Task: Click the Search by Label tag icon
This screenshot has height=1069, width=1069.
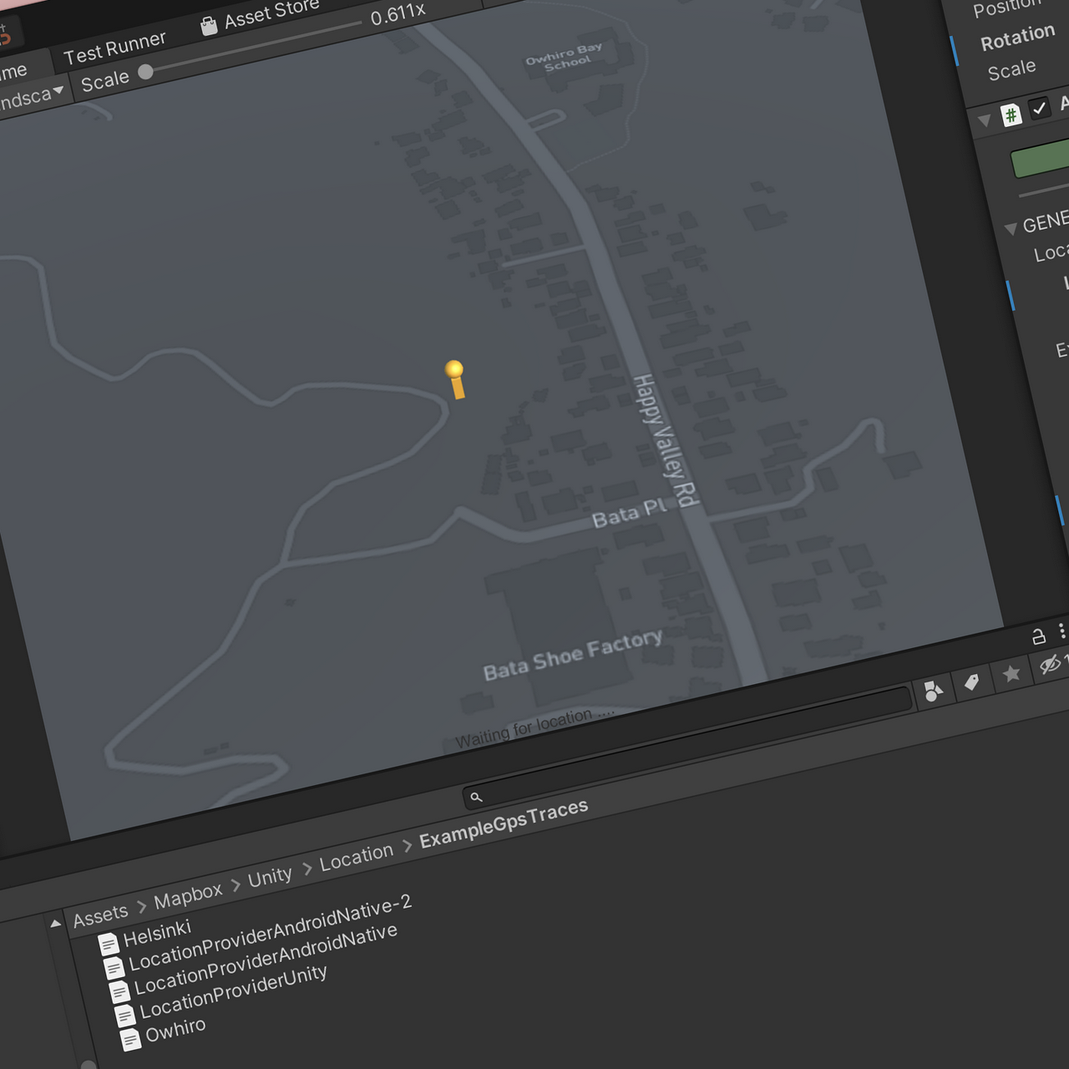Action: tap(971, 682)
